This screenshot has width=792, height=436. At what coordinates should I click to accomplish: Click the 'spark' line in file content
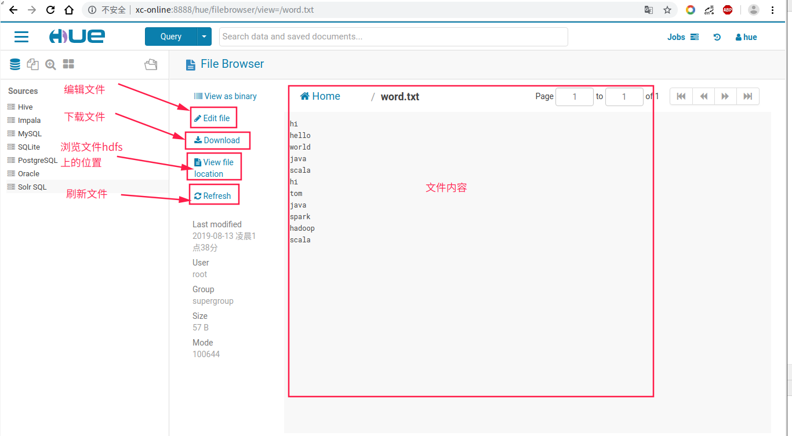300,217
